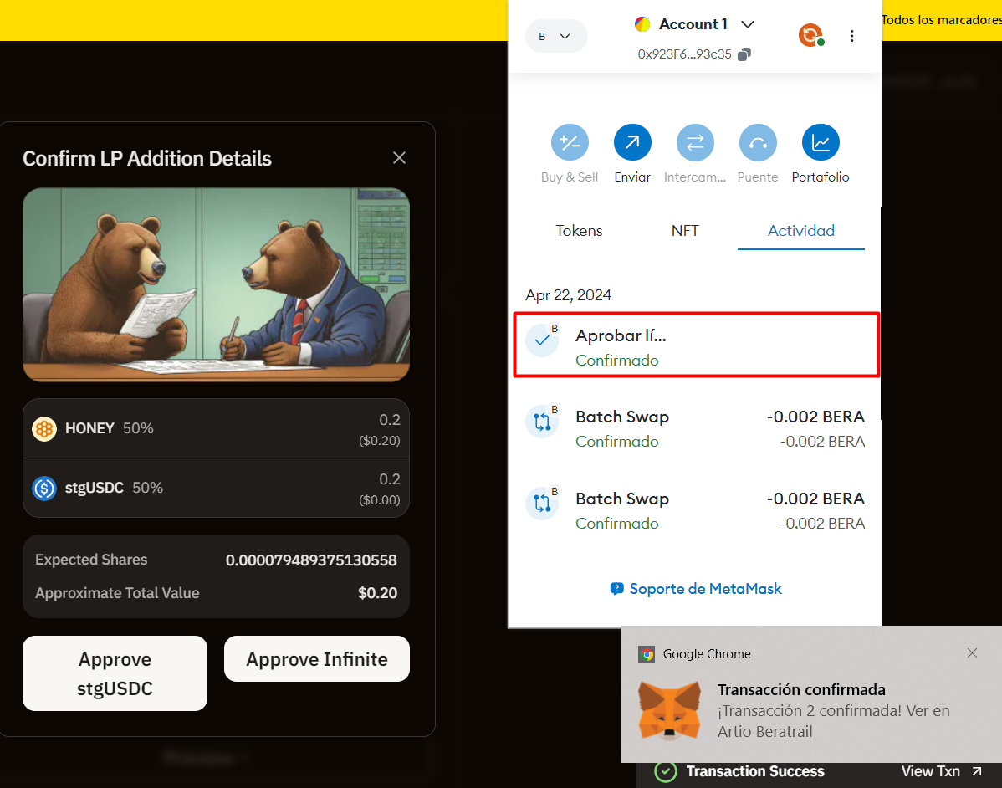
Task: Close the Confirm LP Addition Details dialog
Action: pyautogui.click(x=400, y=158)
